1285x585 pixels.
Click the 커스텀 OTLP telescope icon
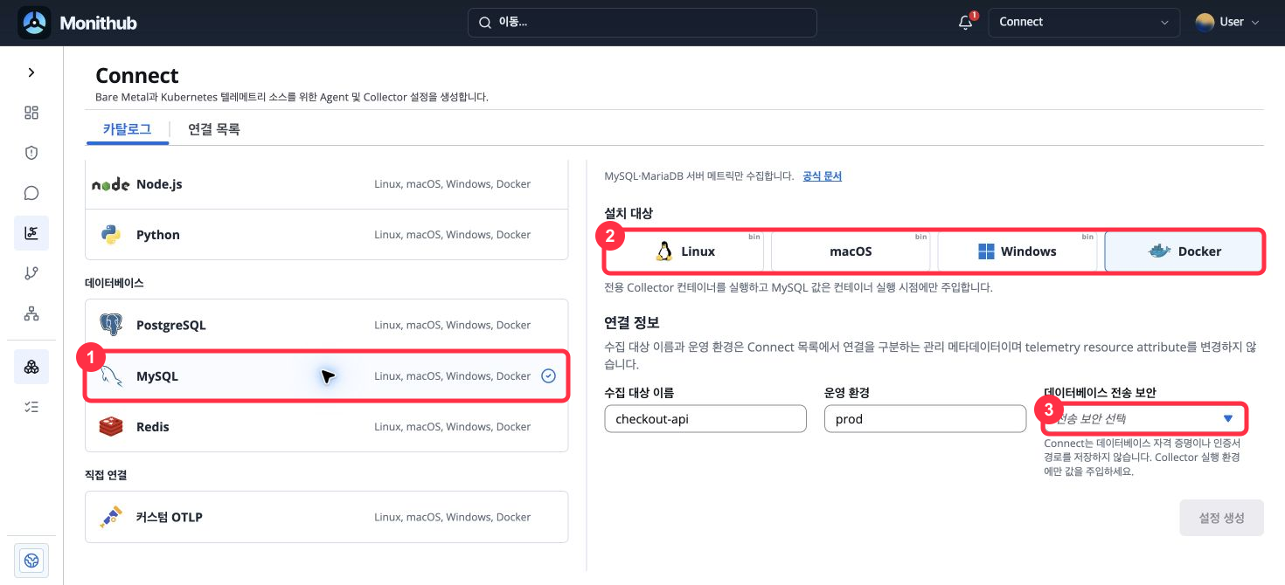(110, 517)
